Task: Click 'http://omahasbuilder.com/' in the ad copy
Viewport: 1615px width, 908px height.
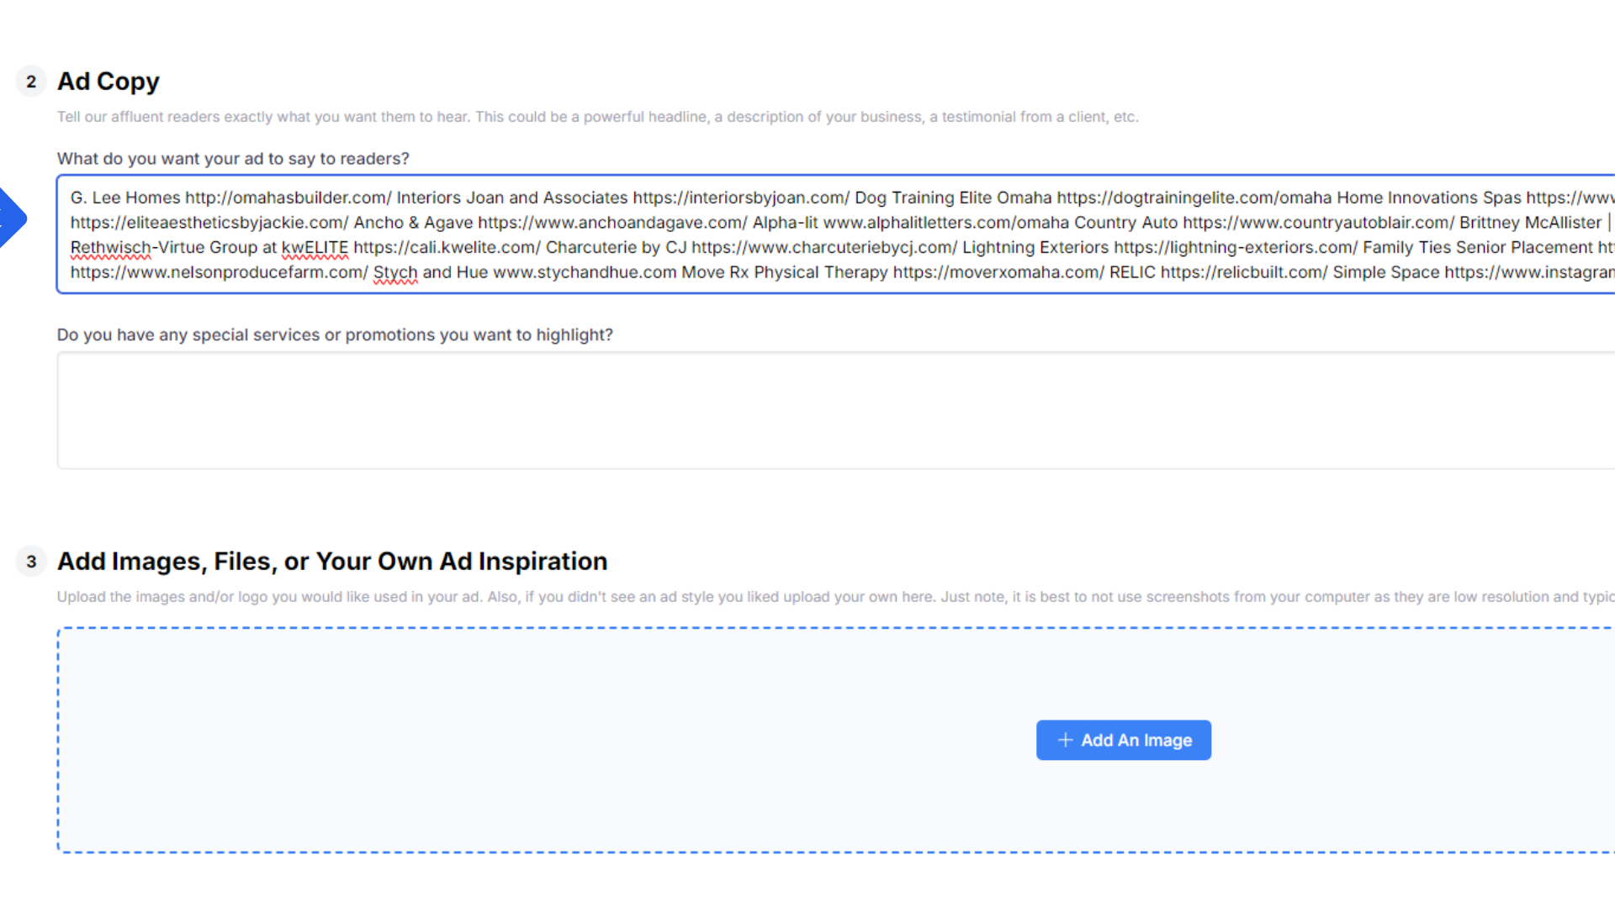Action: click(x=289, y=198)
